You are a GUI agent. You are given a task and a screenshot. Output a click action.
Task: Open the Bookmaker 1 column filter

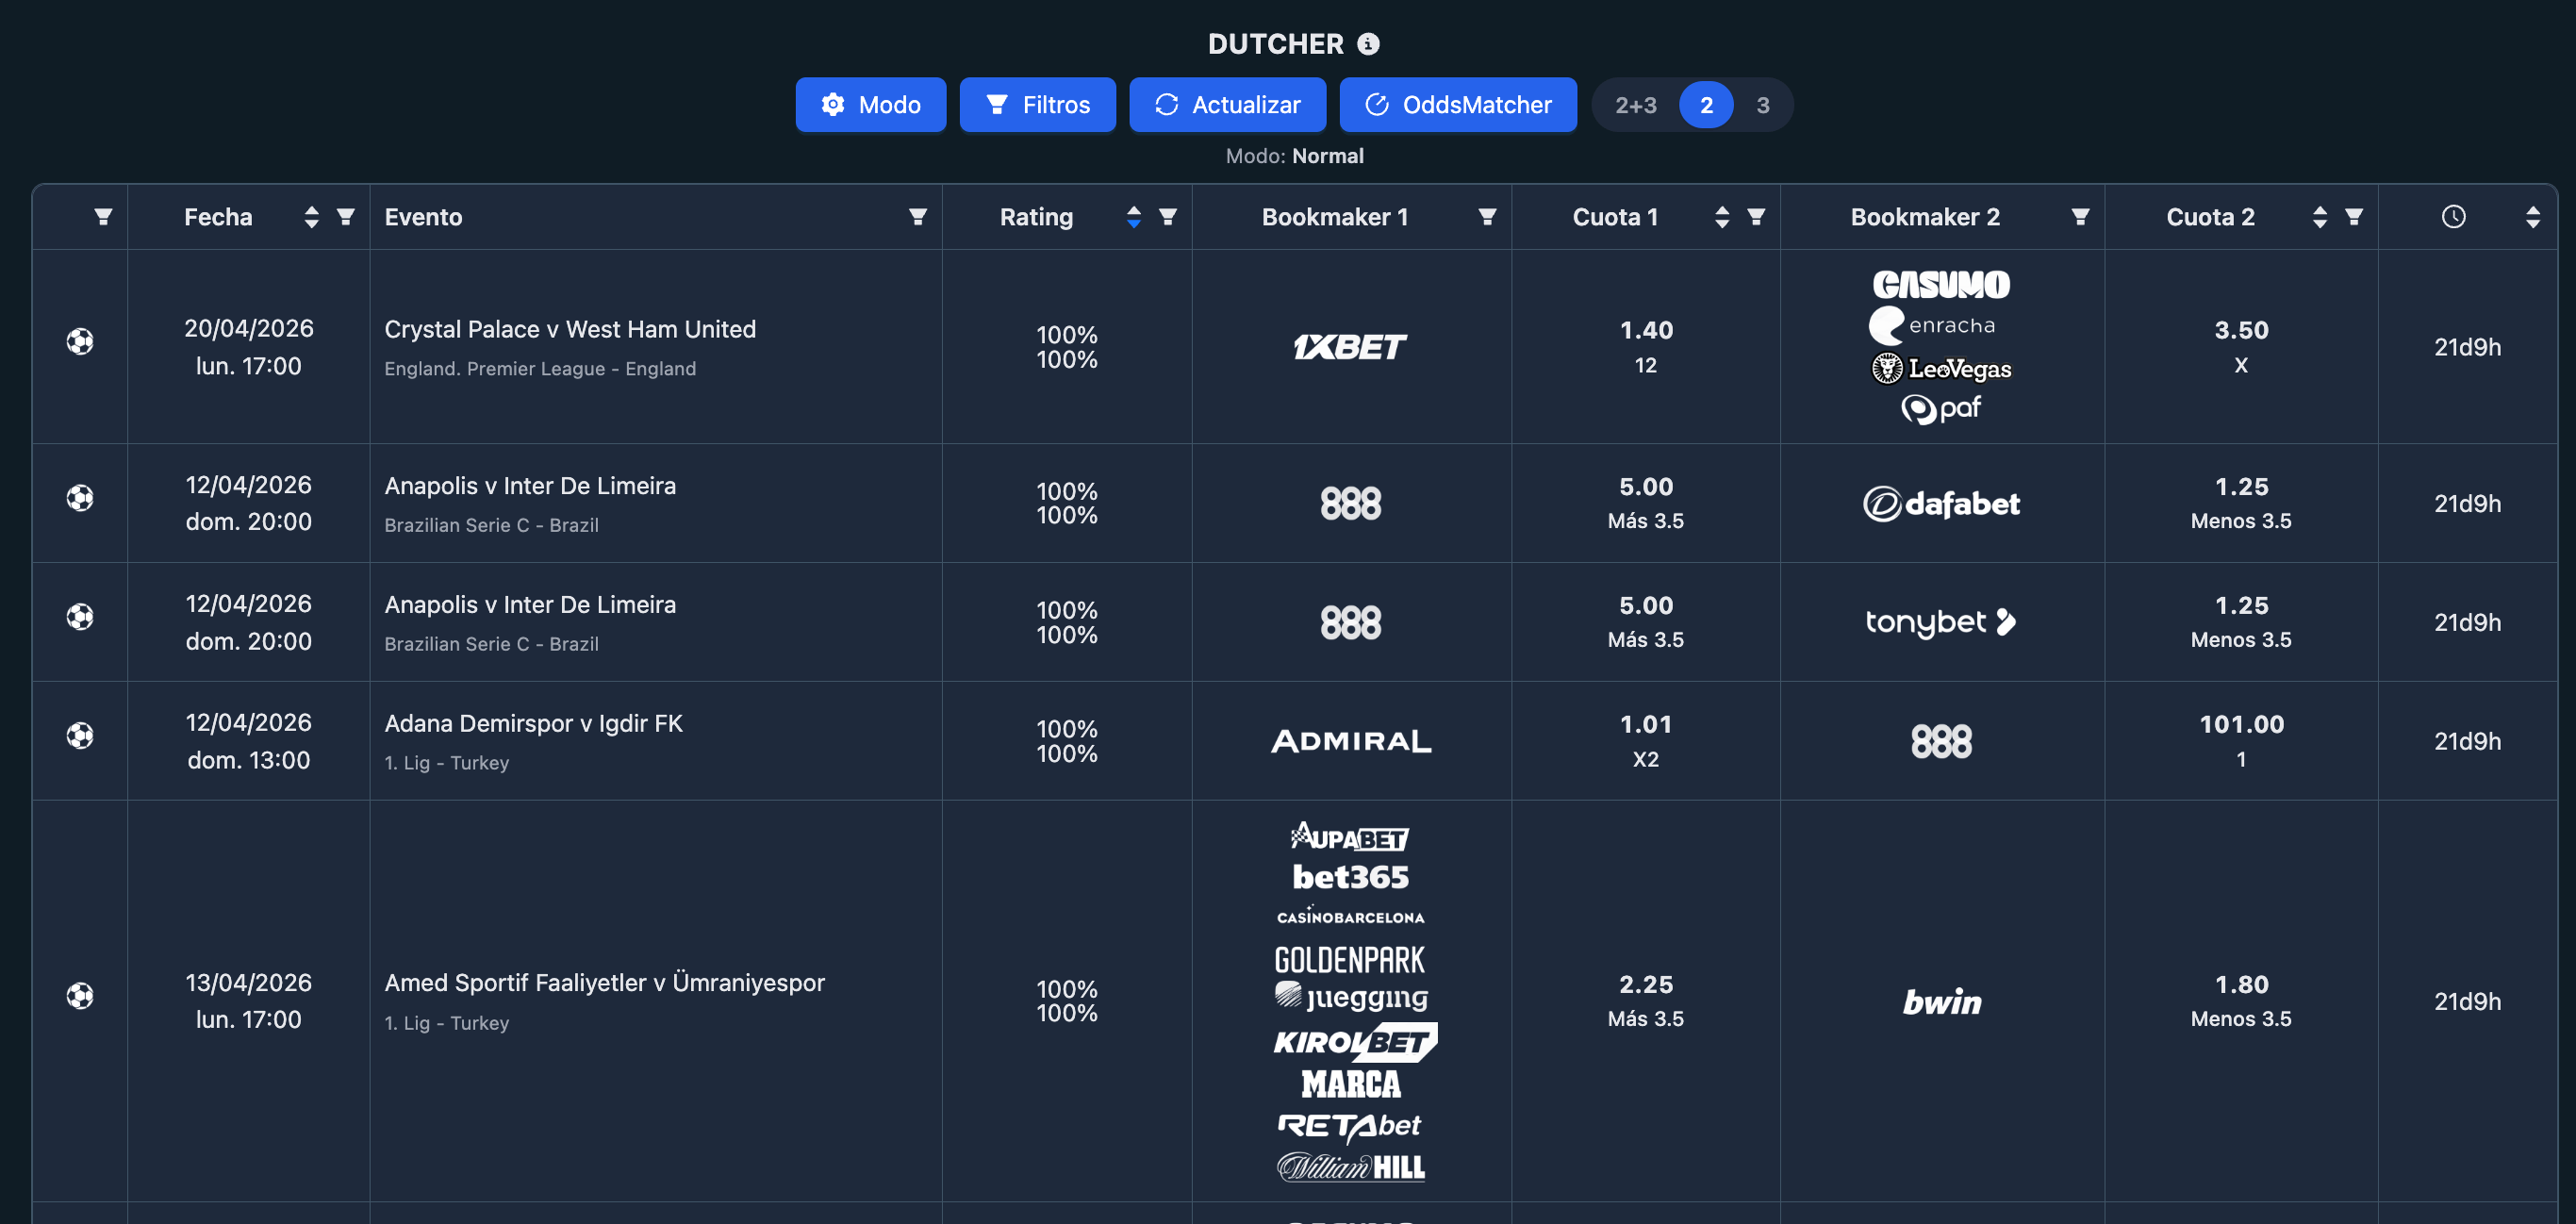tap(1488, 217)
